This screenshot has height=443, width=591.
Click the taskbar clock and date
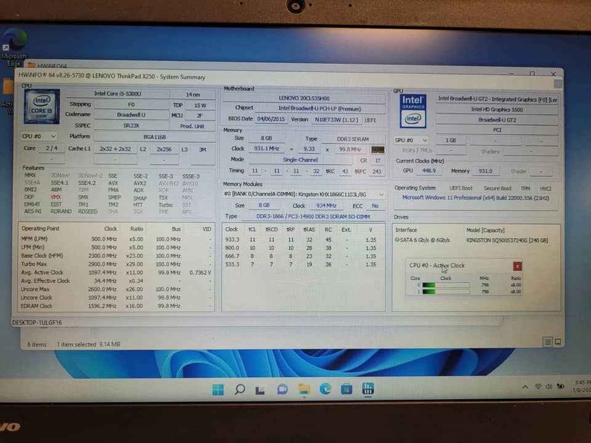[582, 386]
